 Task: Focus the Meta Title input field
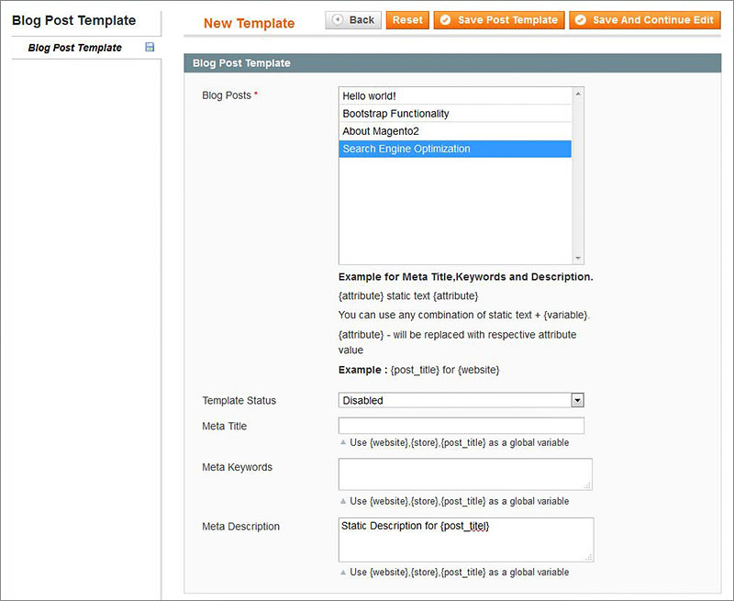[x=462, y=426]
